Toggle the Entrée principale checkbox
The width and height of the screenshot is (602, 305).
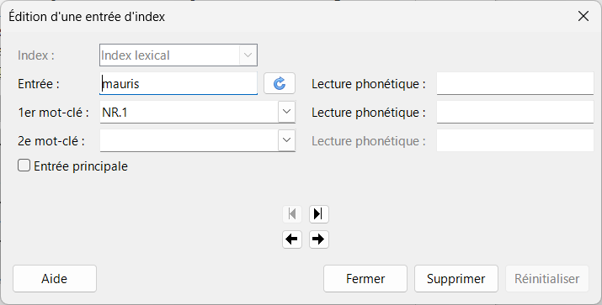click(x=24, y=166)
